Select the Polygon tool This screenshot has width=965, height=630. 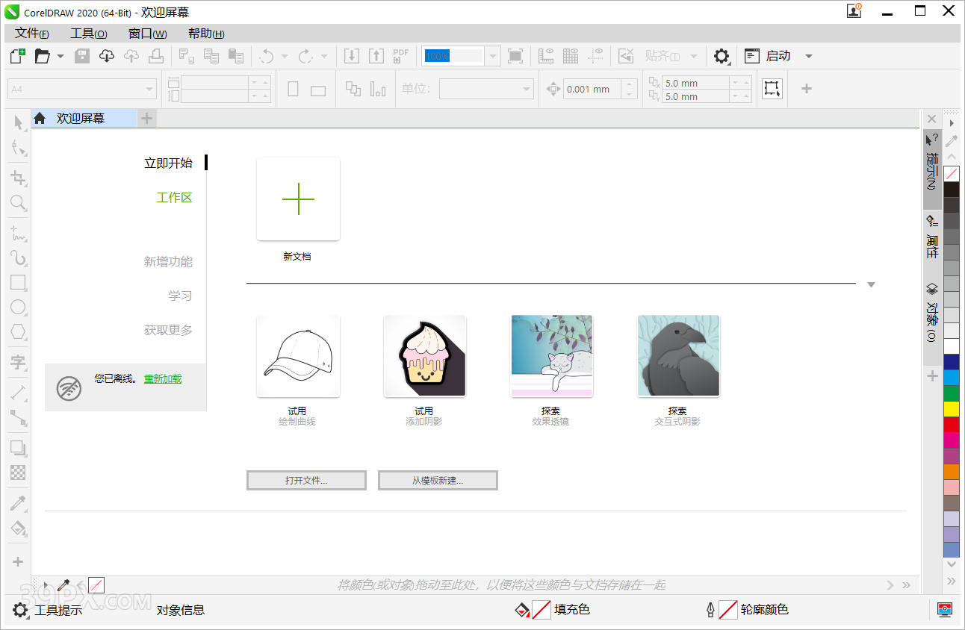[x=19, y=331]
